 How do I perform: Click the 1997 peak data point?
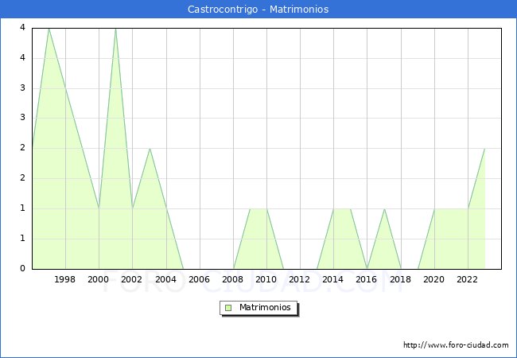point(49,29)
